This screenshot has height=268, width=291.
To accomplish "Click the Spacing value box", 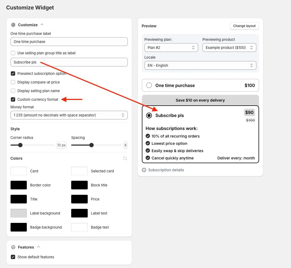I will pos(125,145).
